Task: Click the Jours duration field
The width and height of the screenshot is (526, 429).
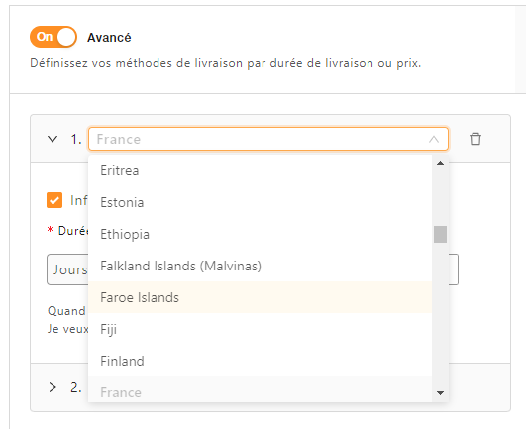Action: 67,269
